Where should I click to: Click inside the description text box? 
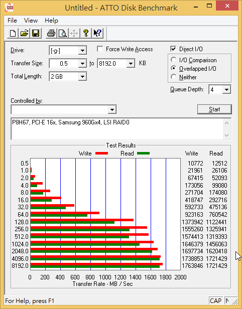(117, 129)
